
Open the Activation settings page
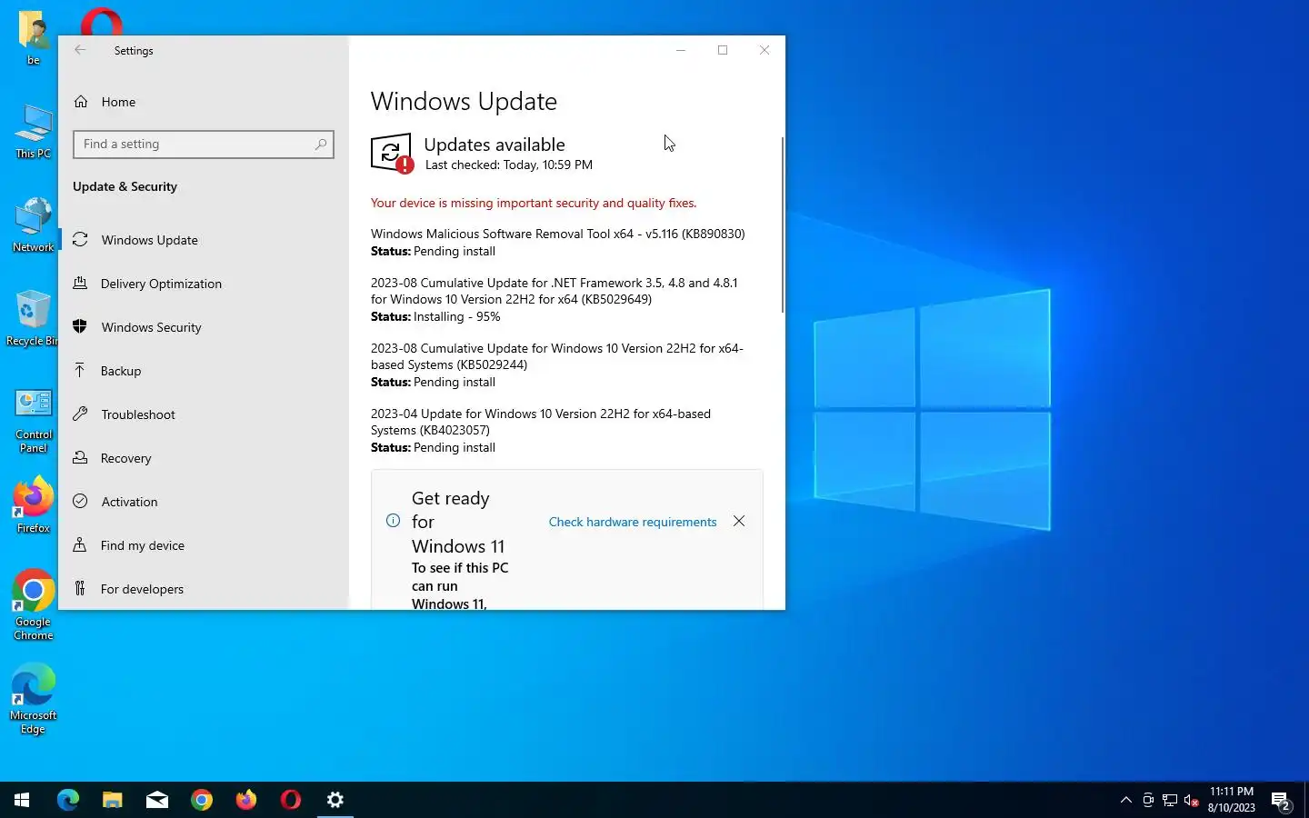pyautogui.click(x=204, y=502)
